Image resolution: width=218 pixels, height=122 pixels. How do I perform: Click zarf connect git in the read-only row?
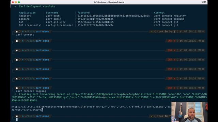pos(166,25)
